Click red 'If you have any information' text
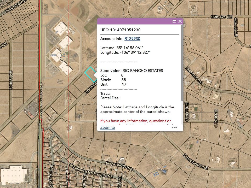 coord(136,121)
